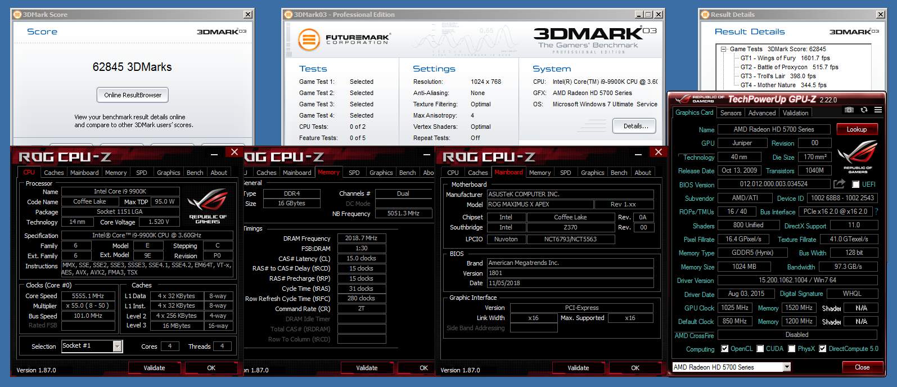897x387 pixels.
Task: Open system Details in 3DMark03
Action: point(635,126)
